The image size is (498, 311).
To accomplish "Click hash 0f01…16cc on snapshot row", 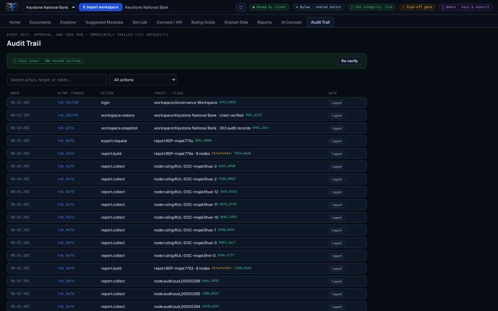I will (260, 128).
